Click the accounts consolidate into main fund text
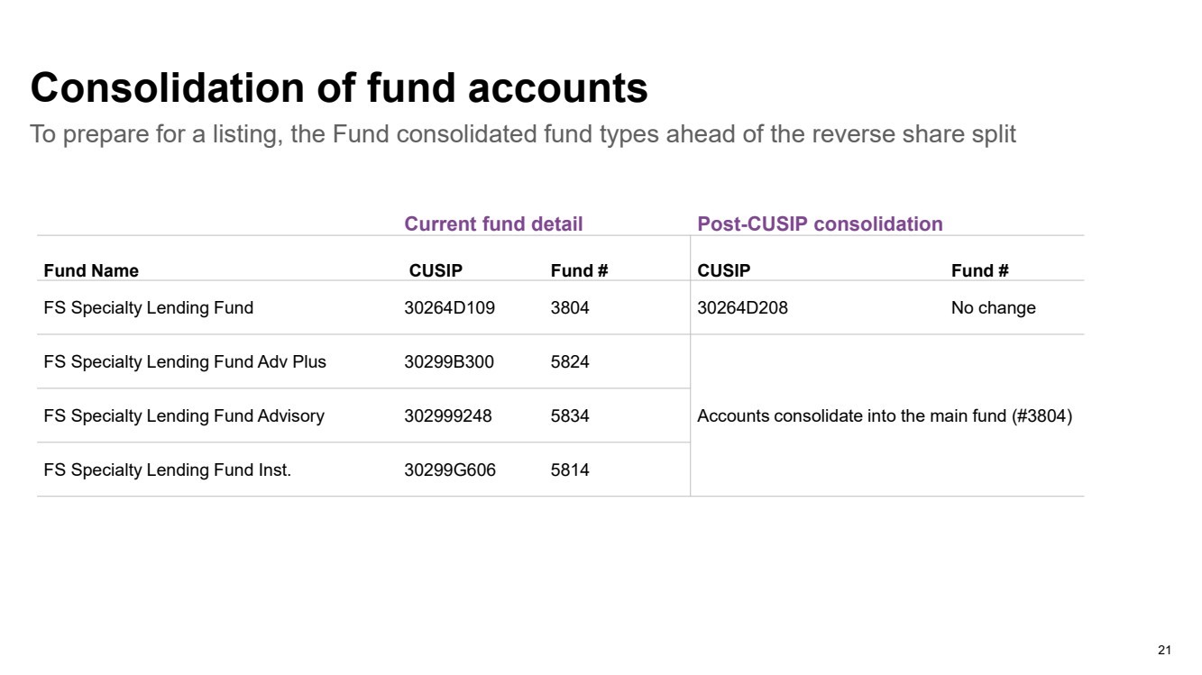Screen dimensions: 1202x675 (x=885, y=416)
